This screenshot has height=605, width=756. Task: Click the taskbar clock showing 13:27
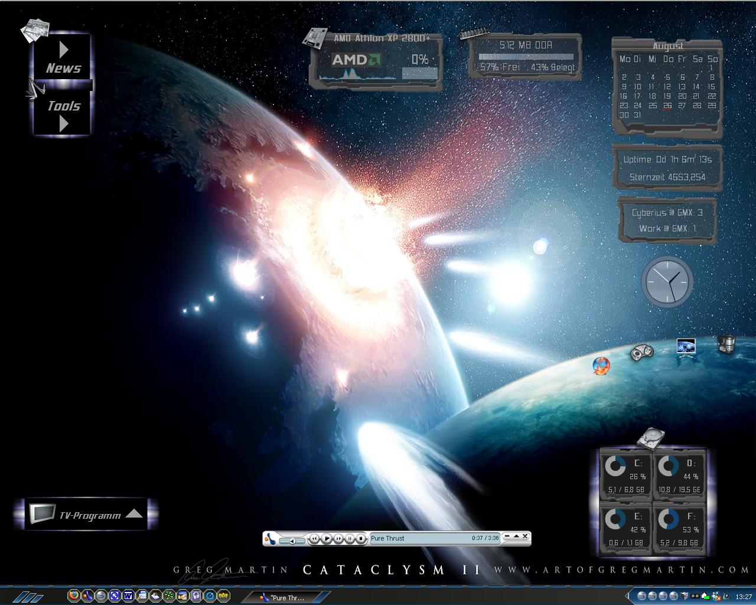(x=744, y=597)
